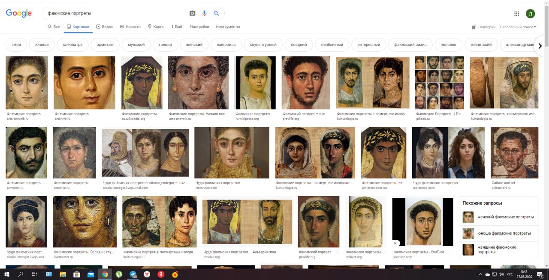
Task: Open the Culture and art thumbnail
Action: tap(514, 152)
